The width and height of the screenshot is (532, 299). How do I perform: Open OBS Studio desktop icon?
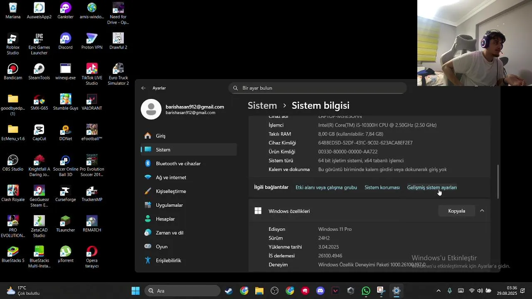(13, 163)
